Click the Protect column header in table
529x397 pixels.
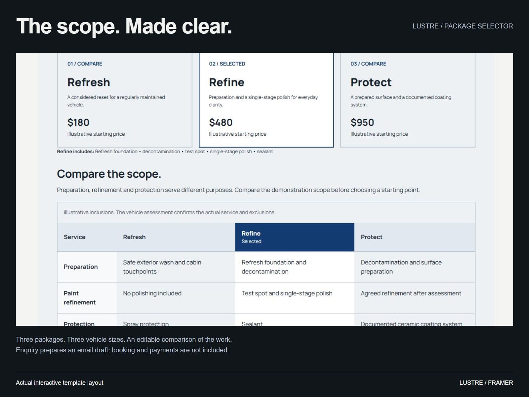pyautogui.click(x=415, y=237)
